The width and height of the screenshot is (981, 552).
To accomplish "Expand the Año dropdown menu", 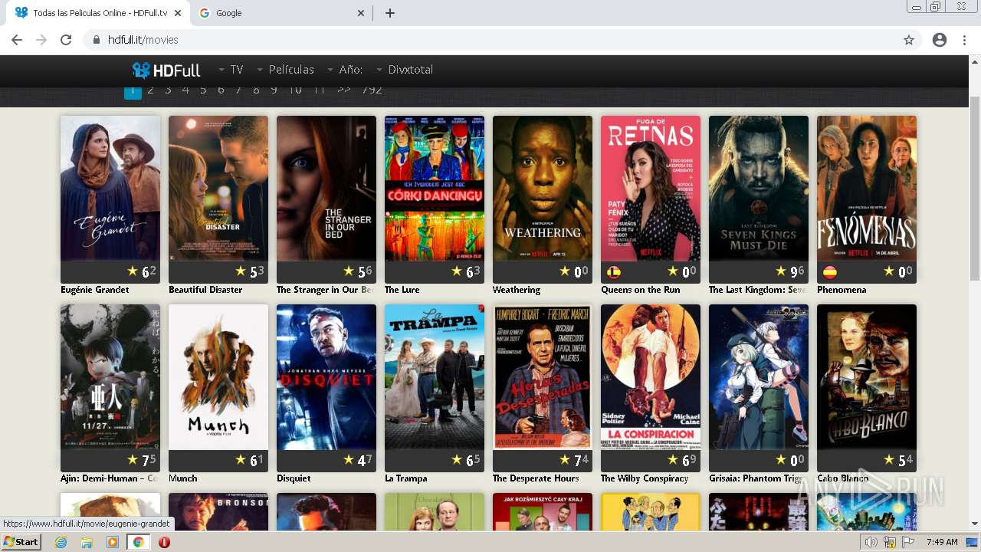I will click(345, 70).
